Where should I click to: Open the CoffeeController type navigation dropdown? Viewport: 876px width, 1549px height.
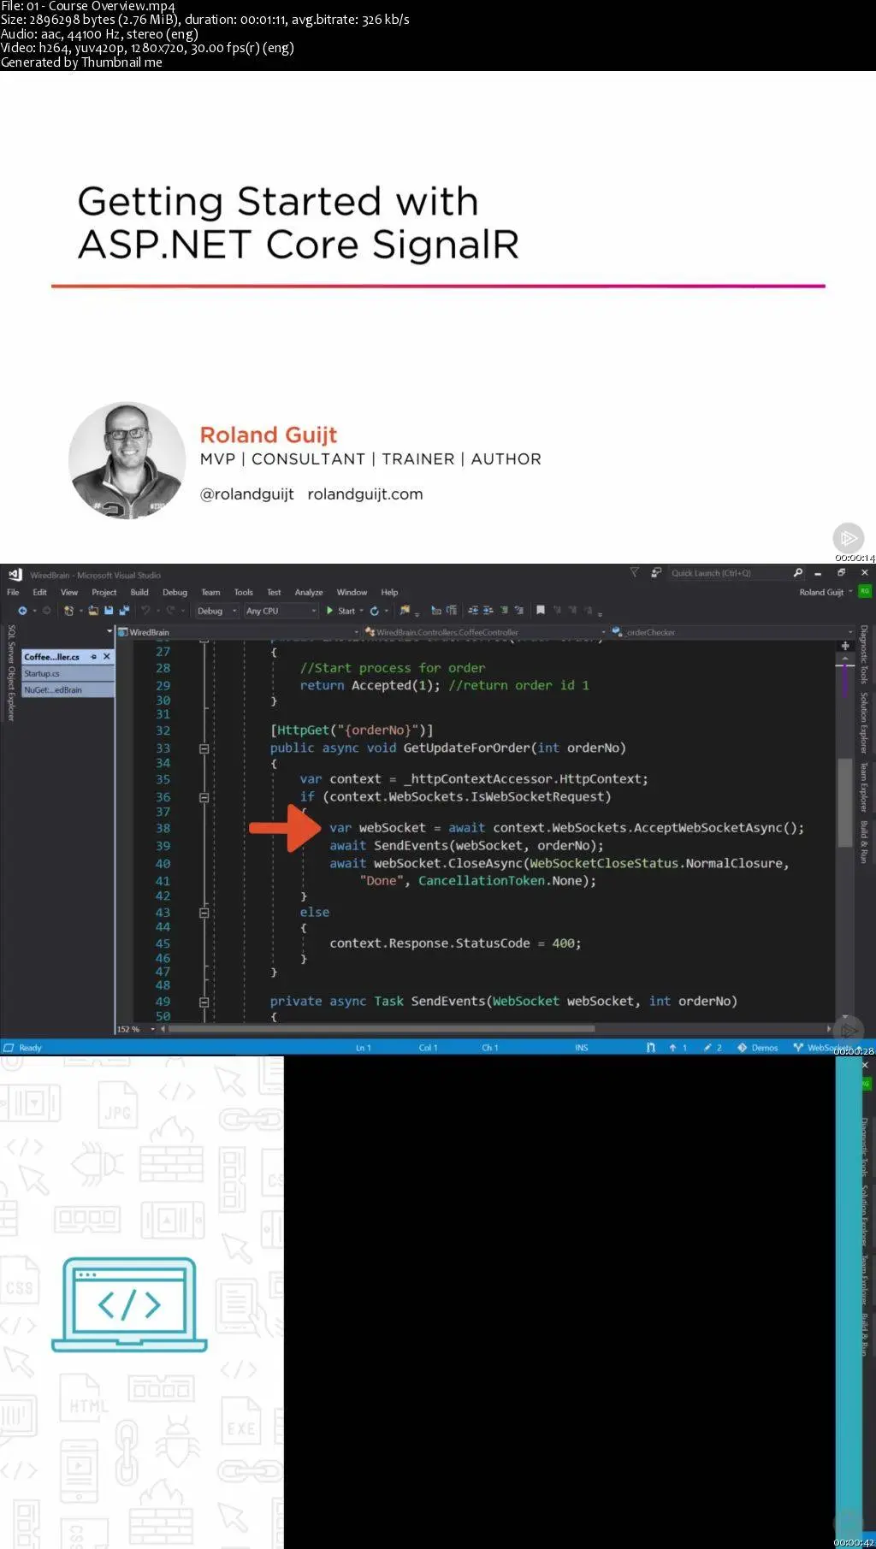click(x=486, y=632)
